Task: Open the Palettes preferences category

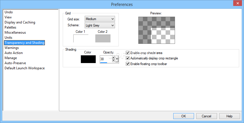Action: [11, 27]
